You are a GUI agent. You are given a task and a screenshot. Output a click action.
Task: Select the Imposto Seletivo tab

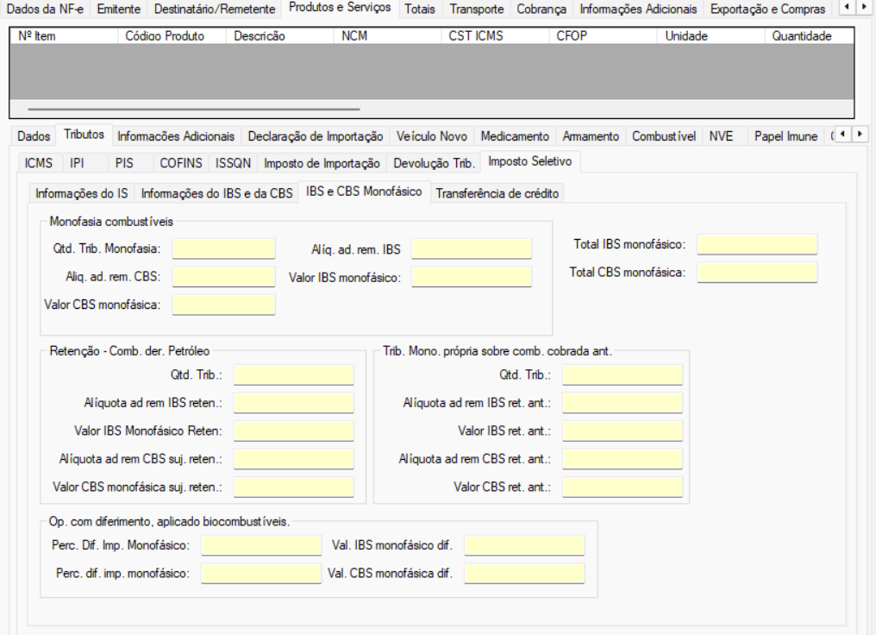(x=530, y=161)
